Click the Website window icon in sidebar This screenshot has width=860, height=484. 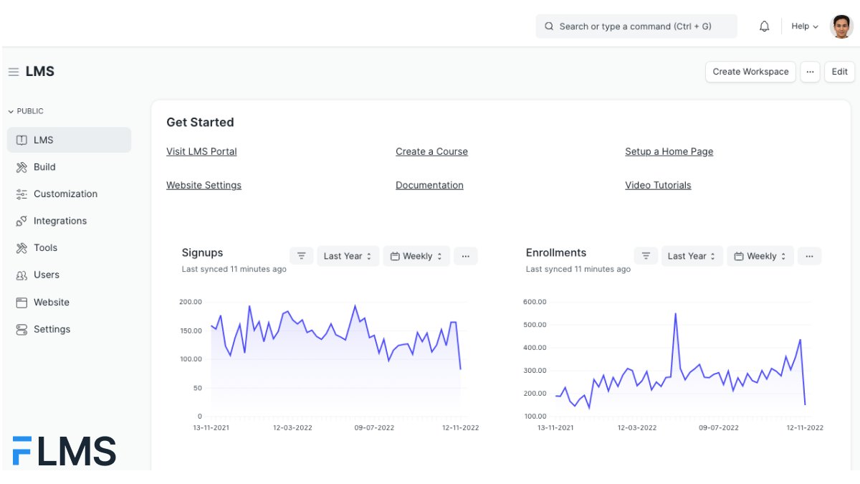(21, 303)
